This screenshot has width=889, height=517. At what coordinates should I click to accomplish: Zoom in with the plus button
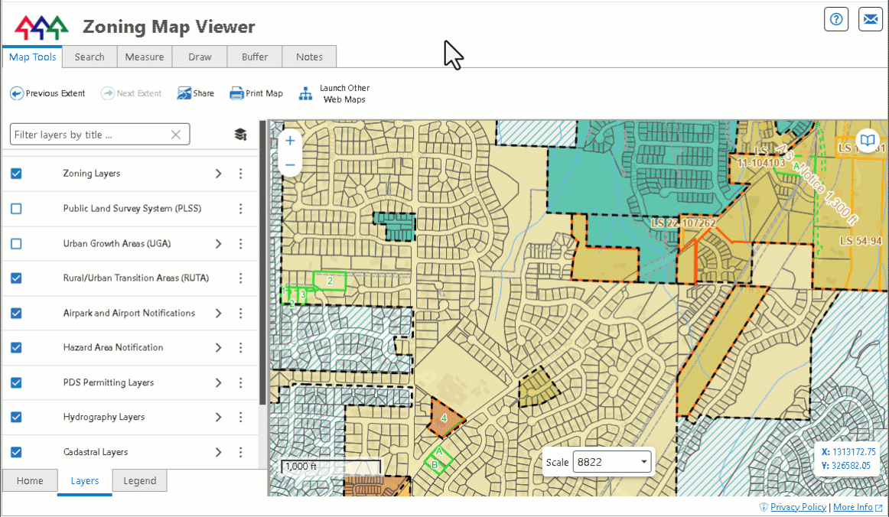click(290, 141)
